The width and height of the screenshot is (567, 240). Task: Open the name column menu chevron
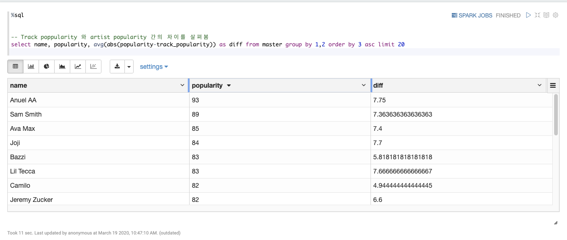pos(183,85)
